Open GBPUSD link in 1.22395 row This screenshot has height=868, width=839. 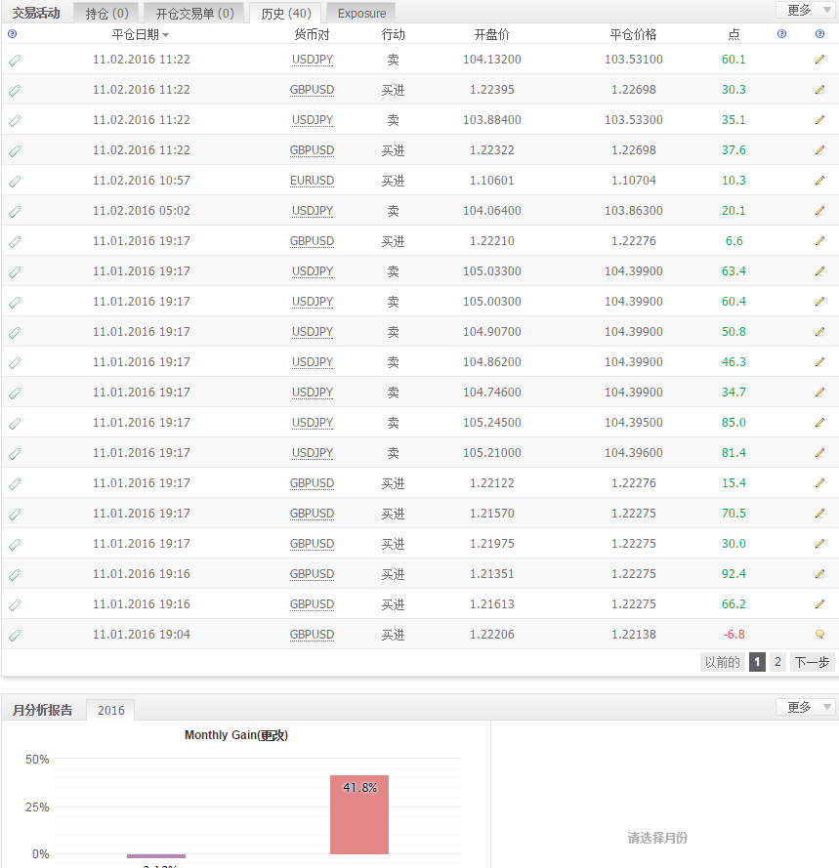pos(312,90)
